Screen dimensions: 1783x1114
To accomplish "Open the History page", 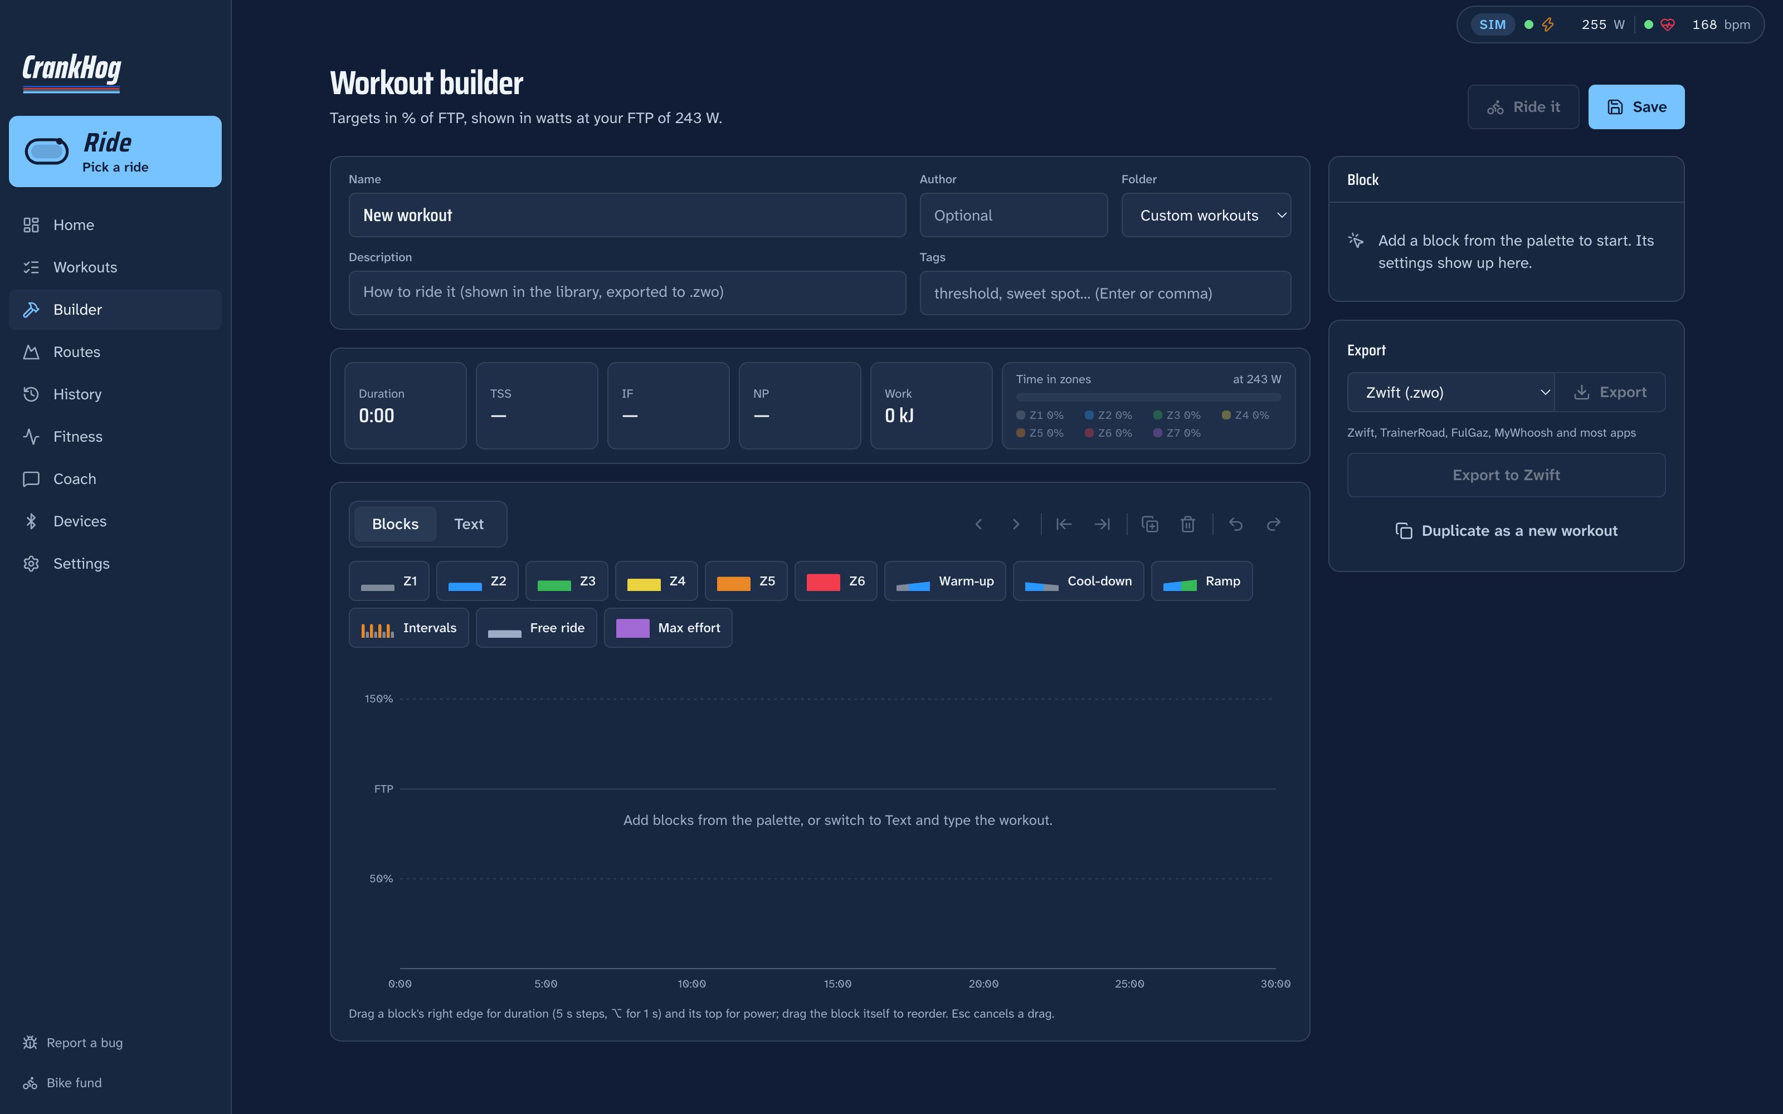I will click(115, 394).
